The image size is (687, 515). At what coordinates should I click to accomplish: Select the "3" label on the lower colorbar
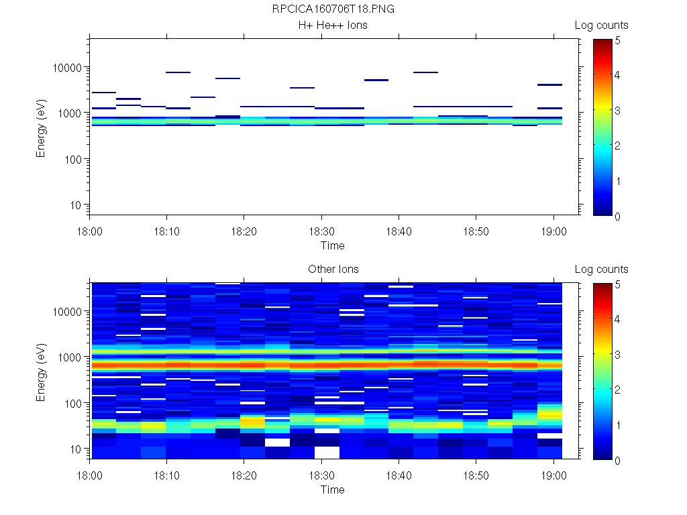617,355
